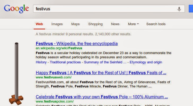Image resolution: width=193 pixels, height=106 pixels.
Task: Open the Maps tab
Action: click(x=76, y=24)
